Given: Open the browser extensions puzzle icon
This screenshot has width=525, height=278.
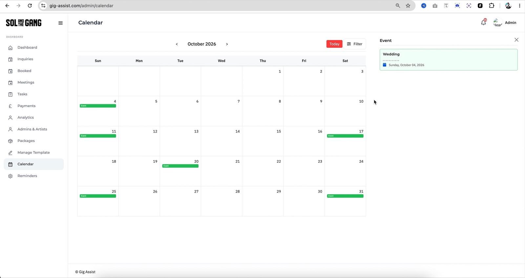Looking at the screenshot, I should click(492, 6).
